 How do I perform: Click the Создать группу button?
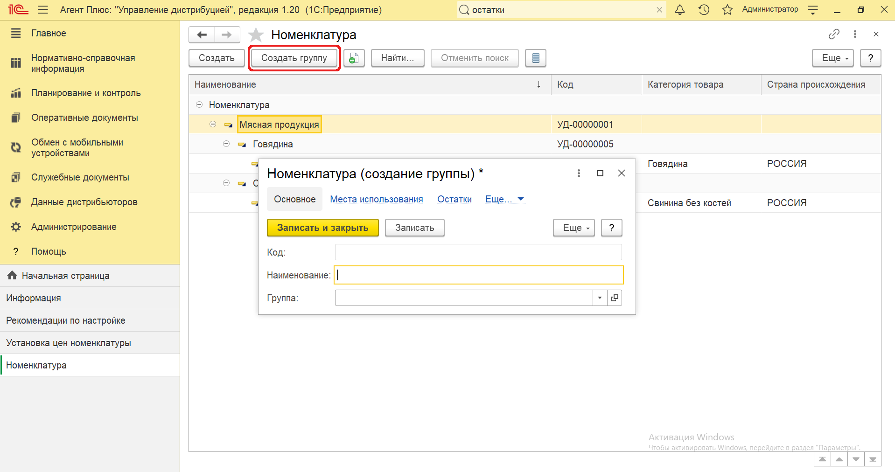tap(294, 58)
